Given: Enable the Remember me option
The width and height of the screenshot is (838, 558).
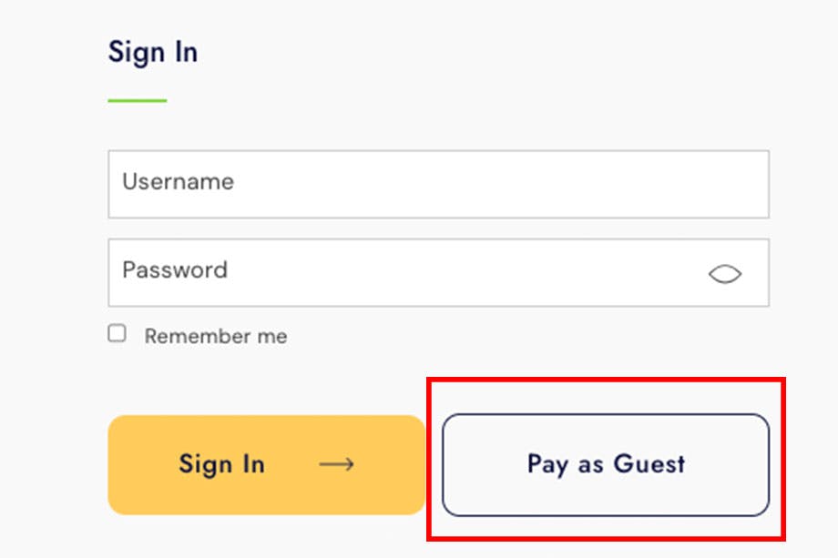Looking at the screenshot, I should click(118, 333).
